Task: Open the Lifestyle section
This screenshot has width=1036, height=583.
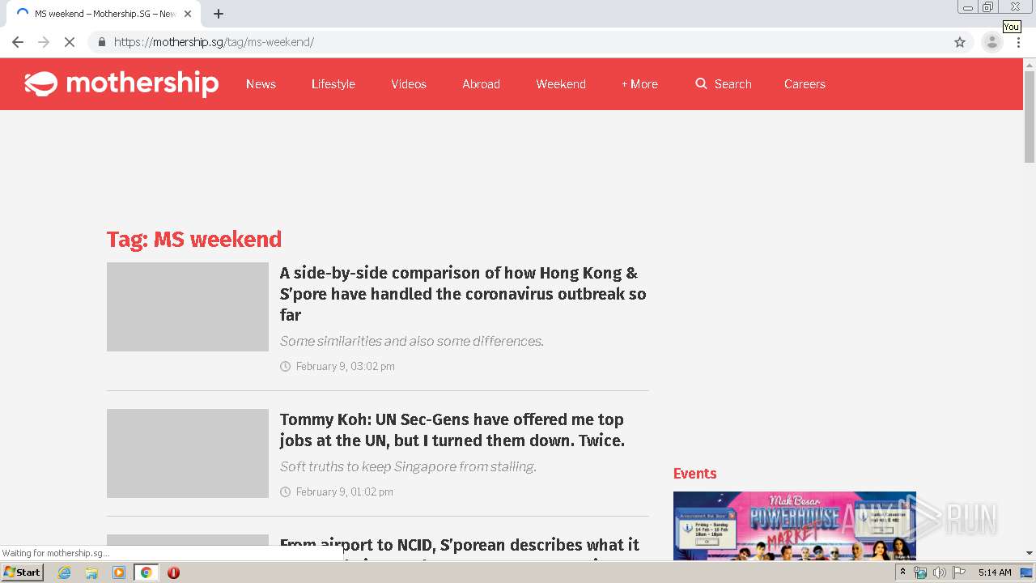Action: [333, 84]
